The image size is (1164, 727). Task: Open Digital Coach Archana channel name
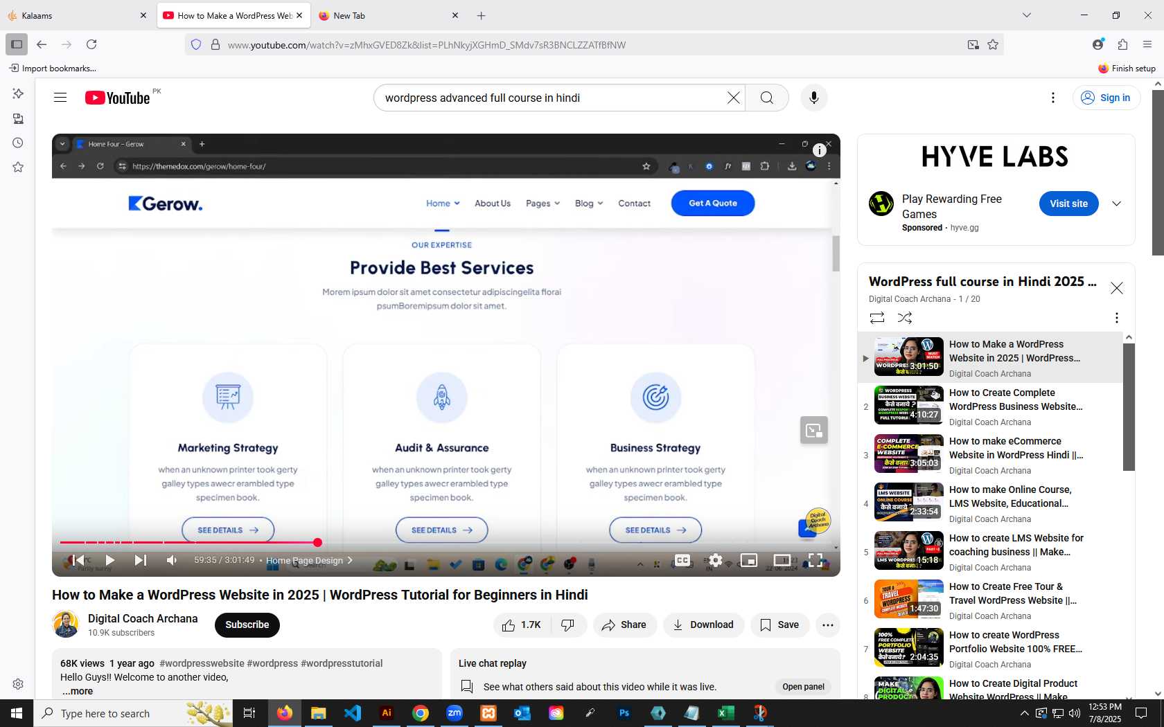pos(143,618)
